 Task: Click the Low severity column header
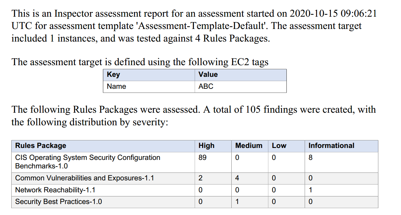279,146
